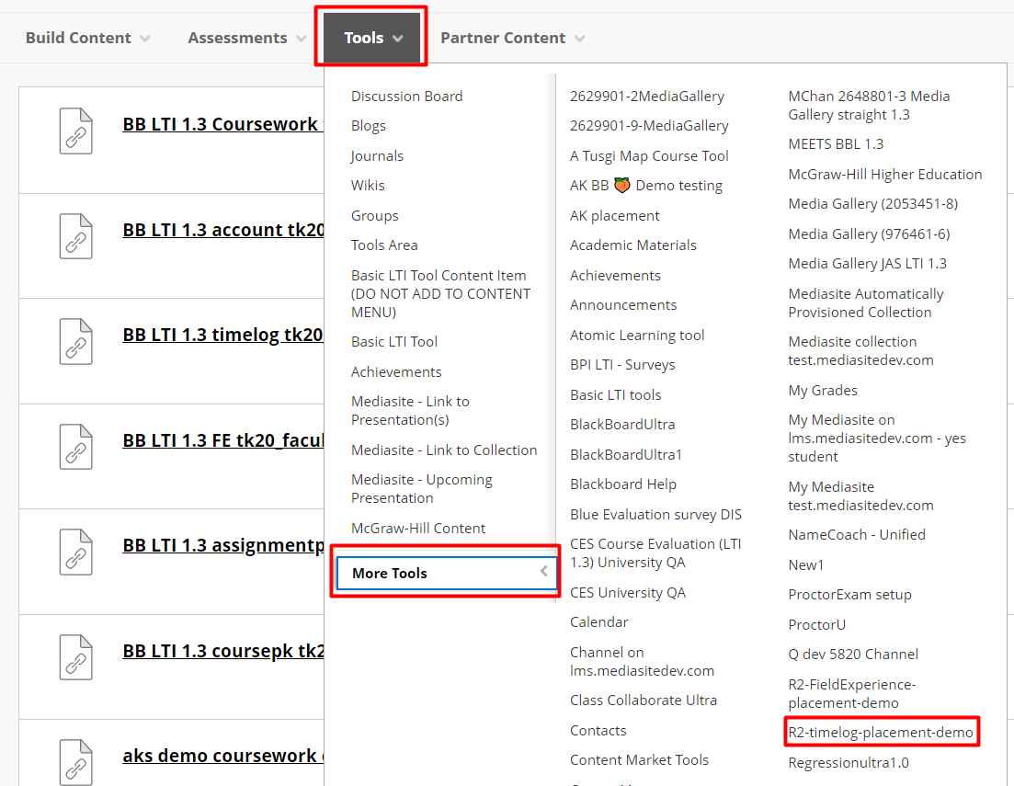Choose Mediasite - Link to Presentation(s)
Screen dimensions: 1014x786
(410, 411)
